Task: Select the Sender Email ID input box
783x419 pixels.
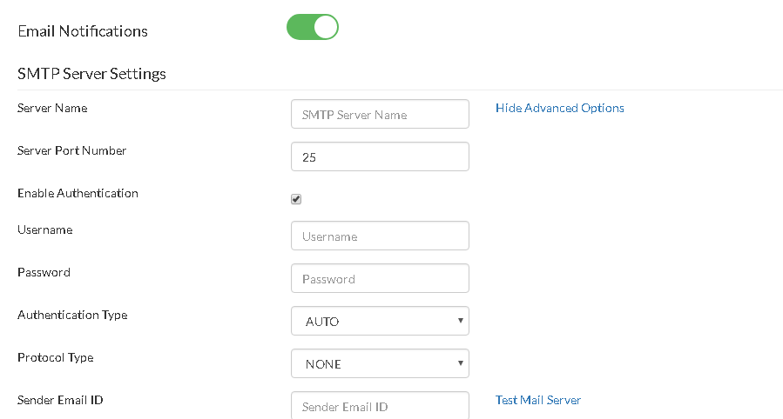Action: (380, 405)
